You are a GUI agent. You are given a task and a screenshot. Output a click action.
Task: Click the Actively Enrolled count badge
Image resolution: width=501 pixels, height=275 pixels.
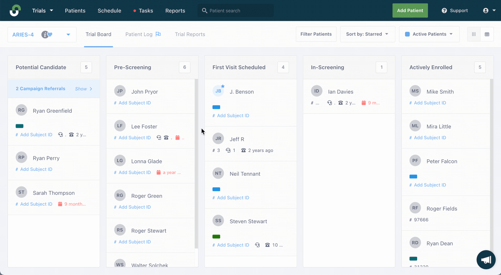[x=480, y=67]
